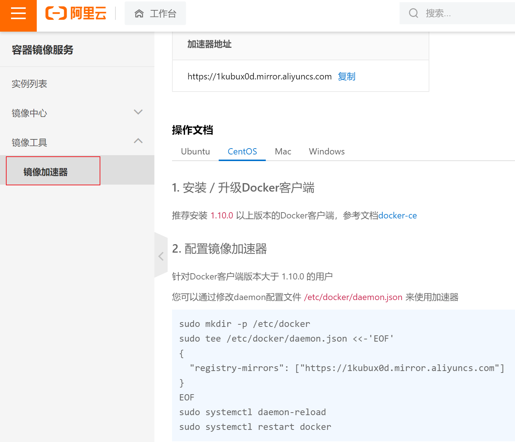Open the hamburger menu icon
The height and width of the screenshot is (442, 515).
(x=18, y=14)
